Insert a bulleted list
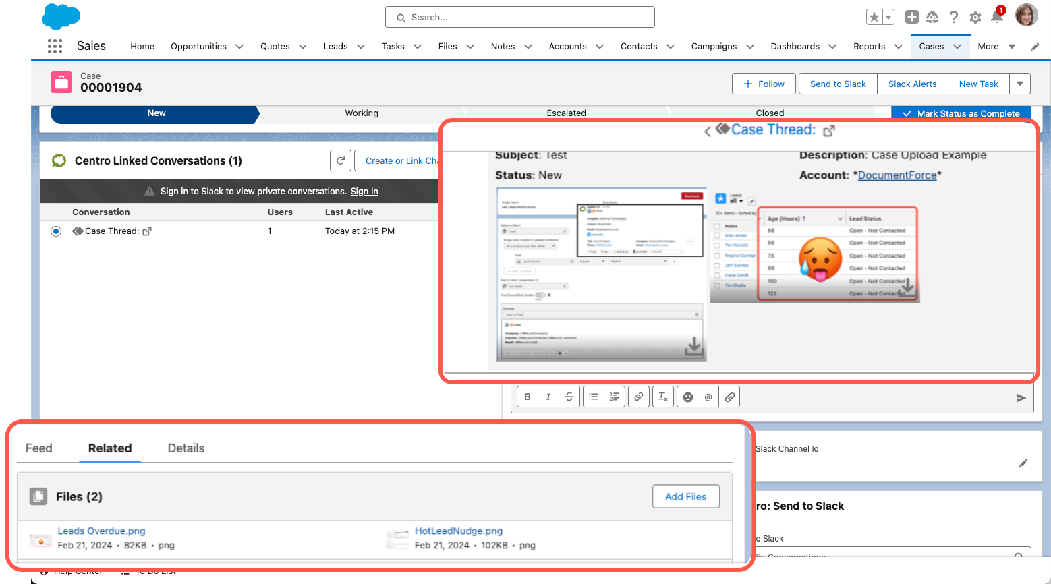This screenshot has height=584, width=1051. click(594, 397)
